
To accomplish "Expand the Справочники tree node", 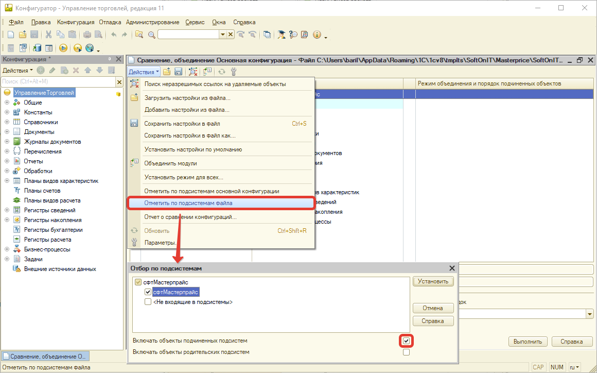I will point(7,122).
